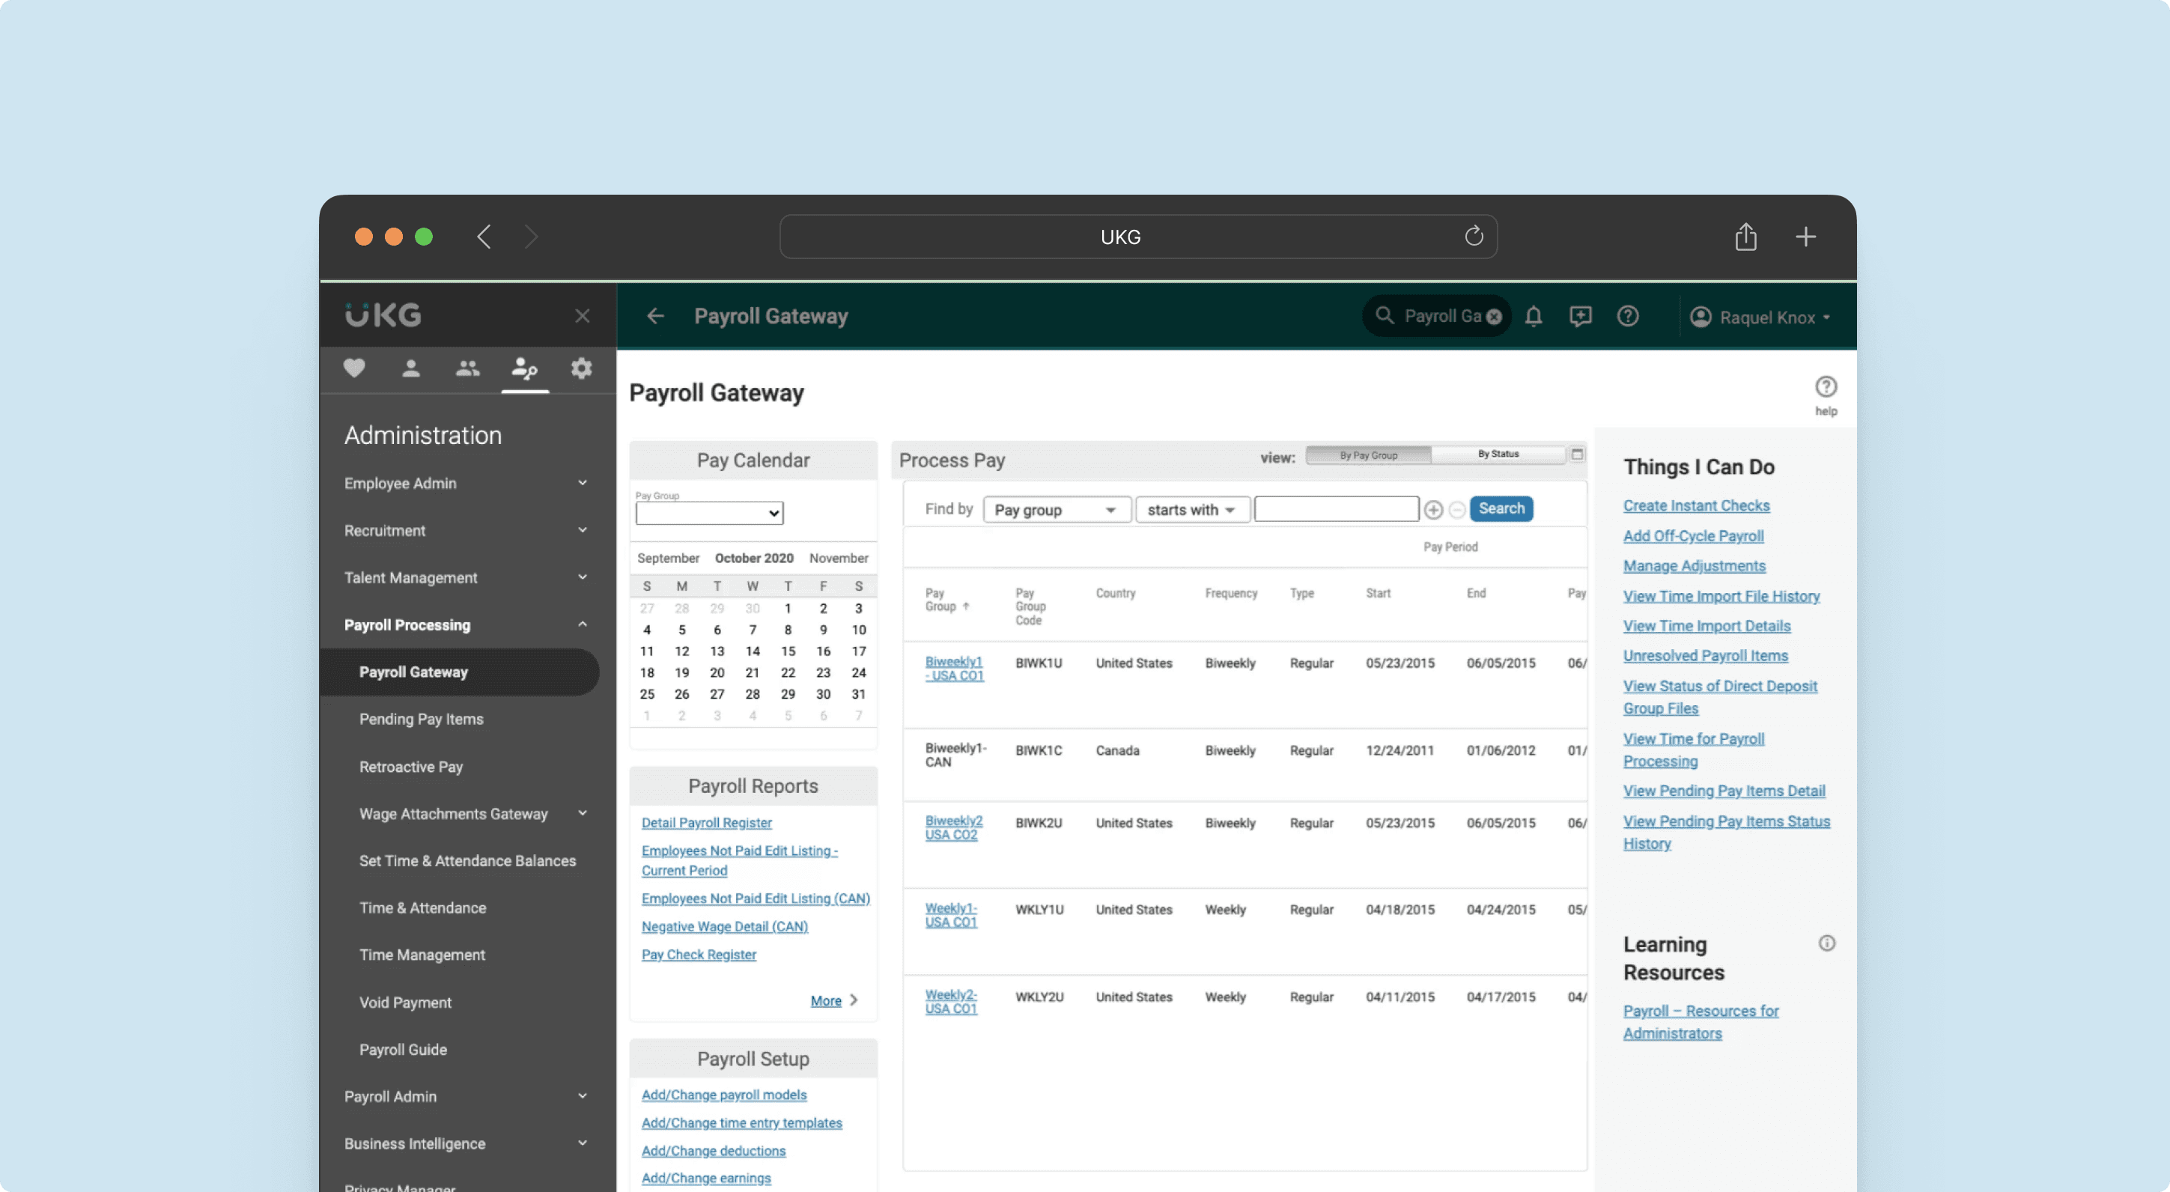Expand Wage Attachments Gateway
The image size is (2170, 1192).
(x=582, y=813)
